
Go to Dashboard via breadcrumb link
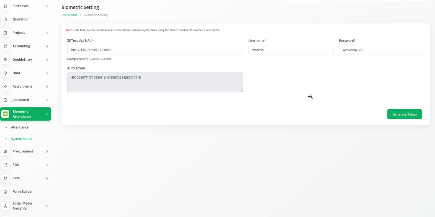tap(69, 15)
